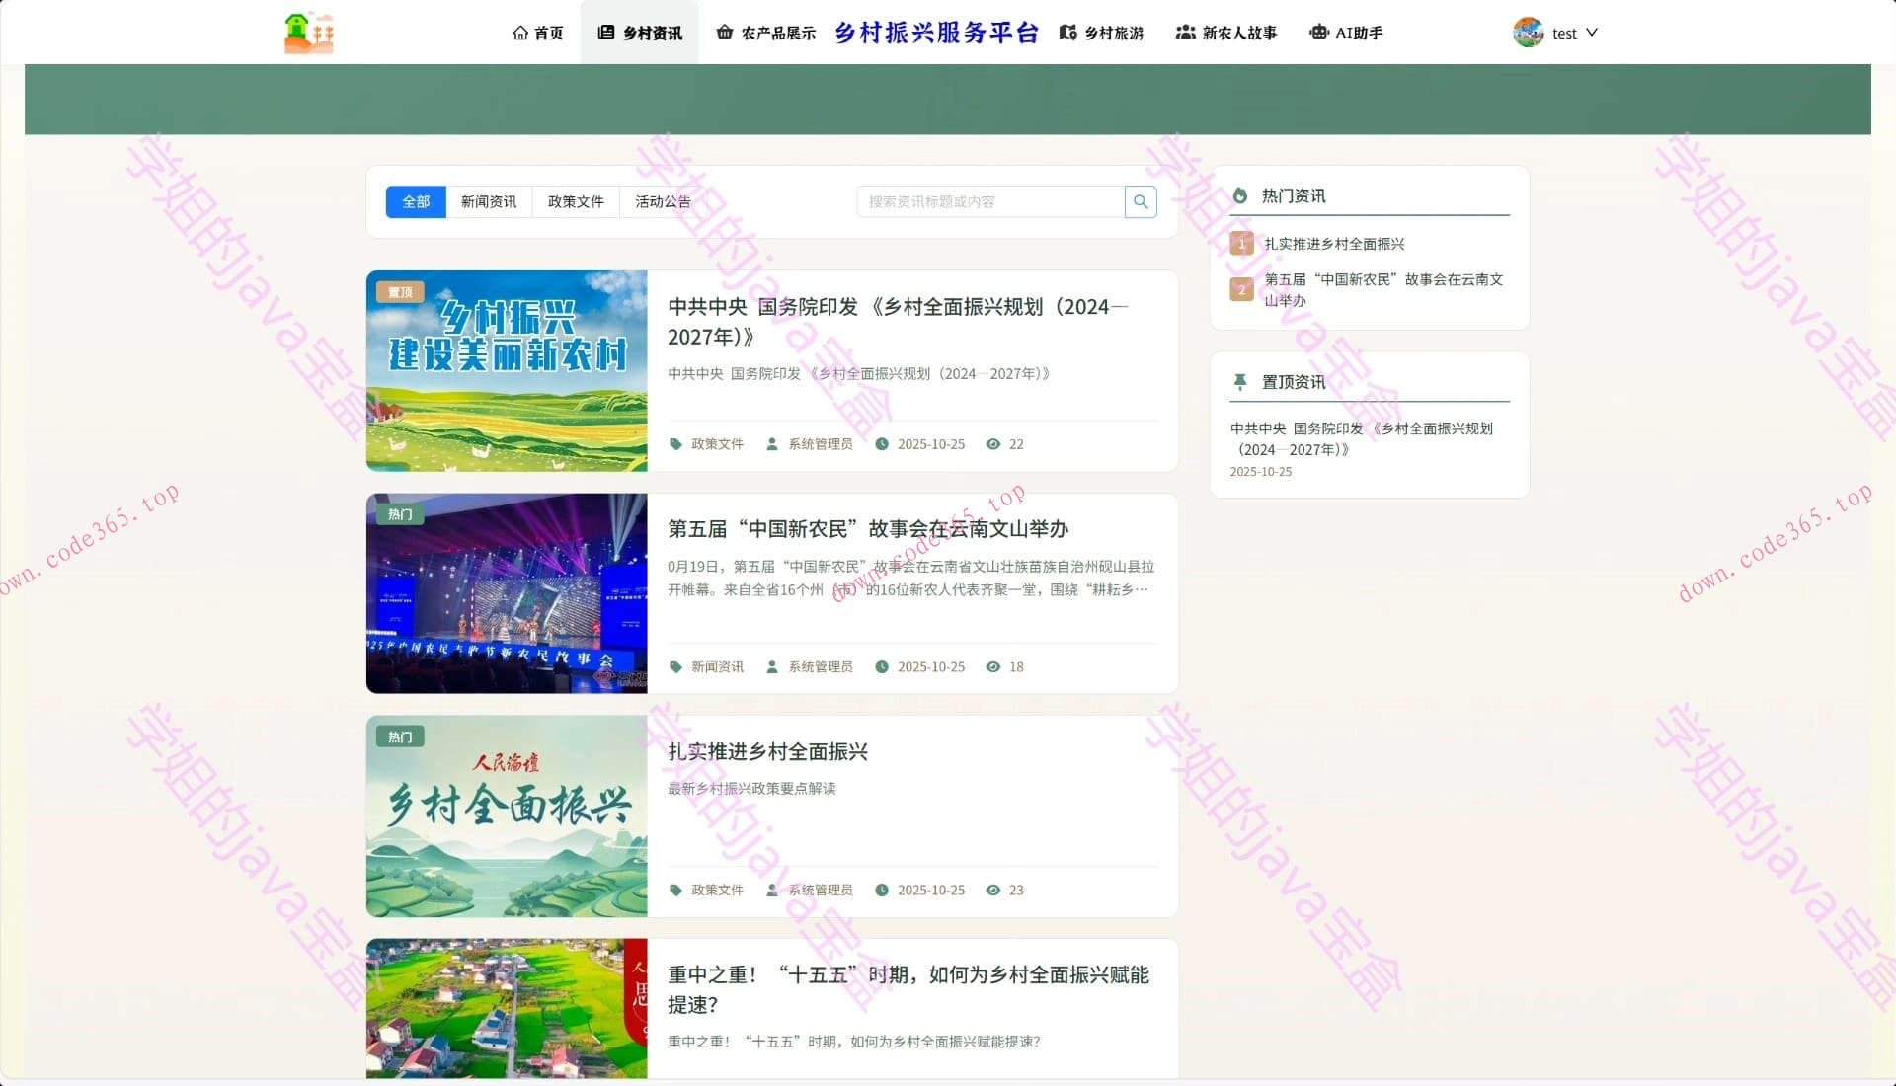Click the 乡村振兴建设美丽新农村 article thumbnail
The image size is (1896, 1086).
tap(507, 369)
